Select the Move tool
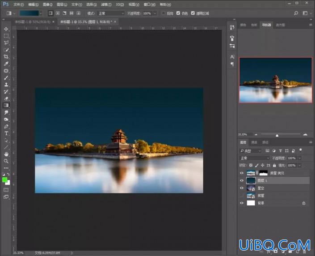This screenshot has width=315, height=256. point(6,29)
